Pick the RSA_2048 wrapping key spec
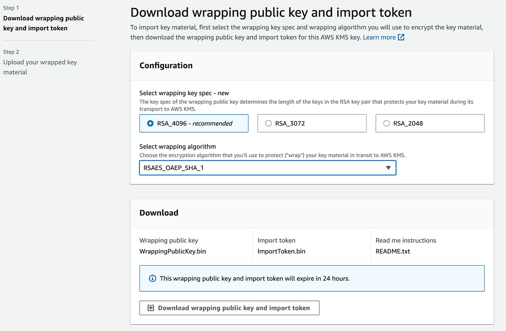The width and height of the screenshot is (506, 331). [x=386, y=123]
